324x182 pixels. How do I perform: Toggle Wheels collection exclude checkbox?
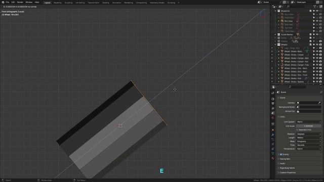(310, 44)
